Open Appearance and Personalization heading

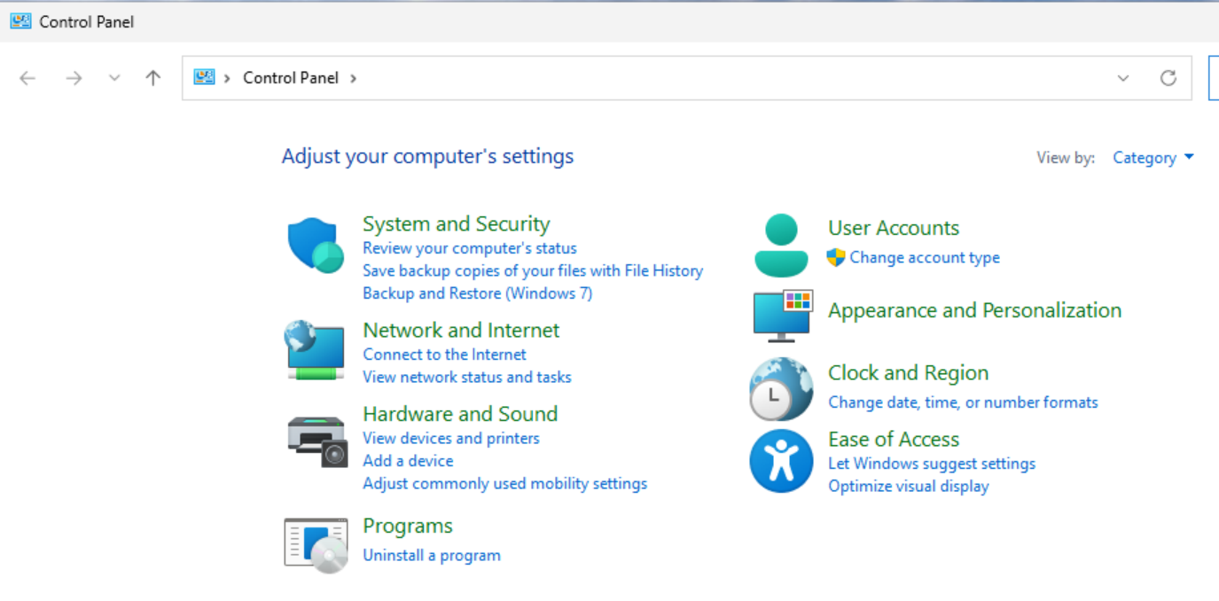(975, 310)
